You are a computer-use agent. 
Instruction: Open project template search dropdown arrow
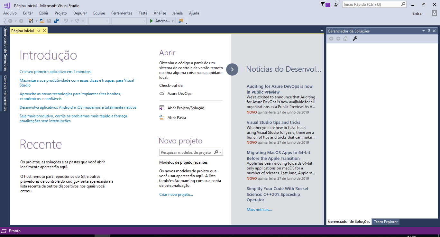[221, 152]
